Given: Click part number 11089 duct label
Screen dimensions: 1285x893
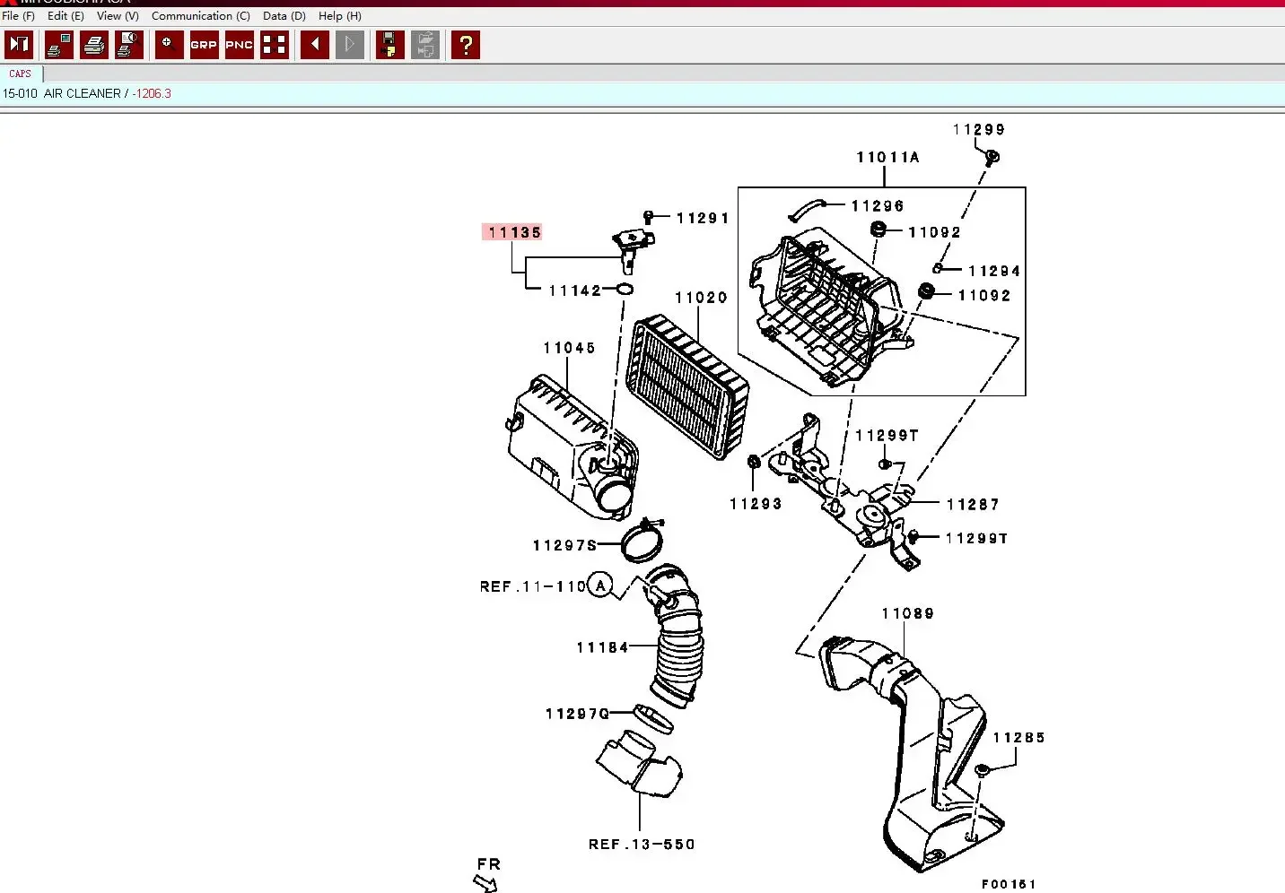Looking at the screenshot, I should pyautogui.click(x=907, y=614).
